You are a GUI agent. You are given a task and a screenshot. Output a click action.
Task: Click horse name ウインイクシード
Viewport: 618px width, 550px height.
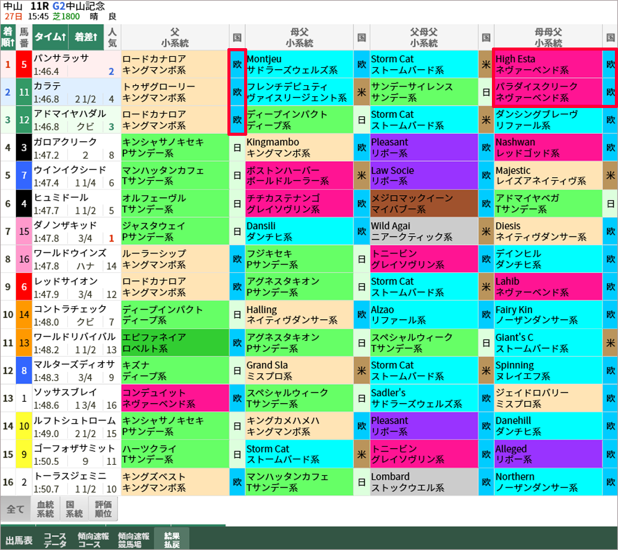[x=70, y=170]
